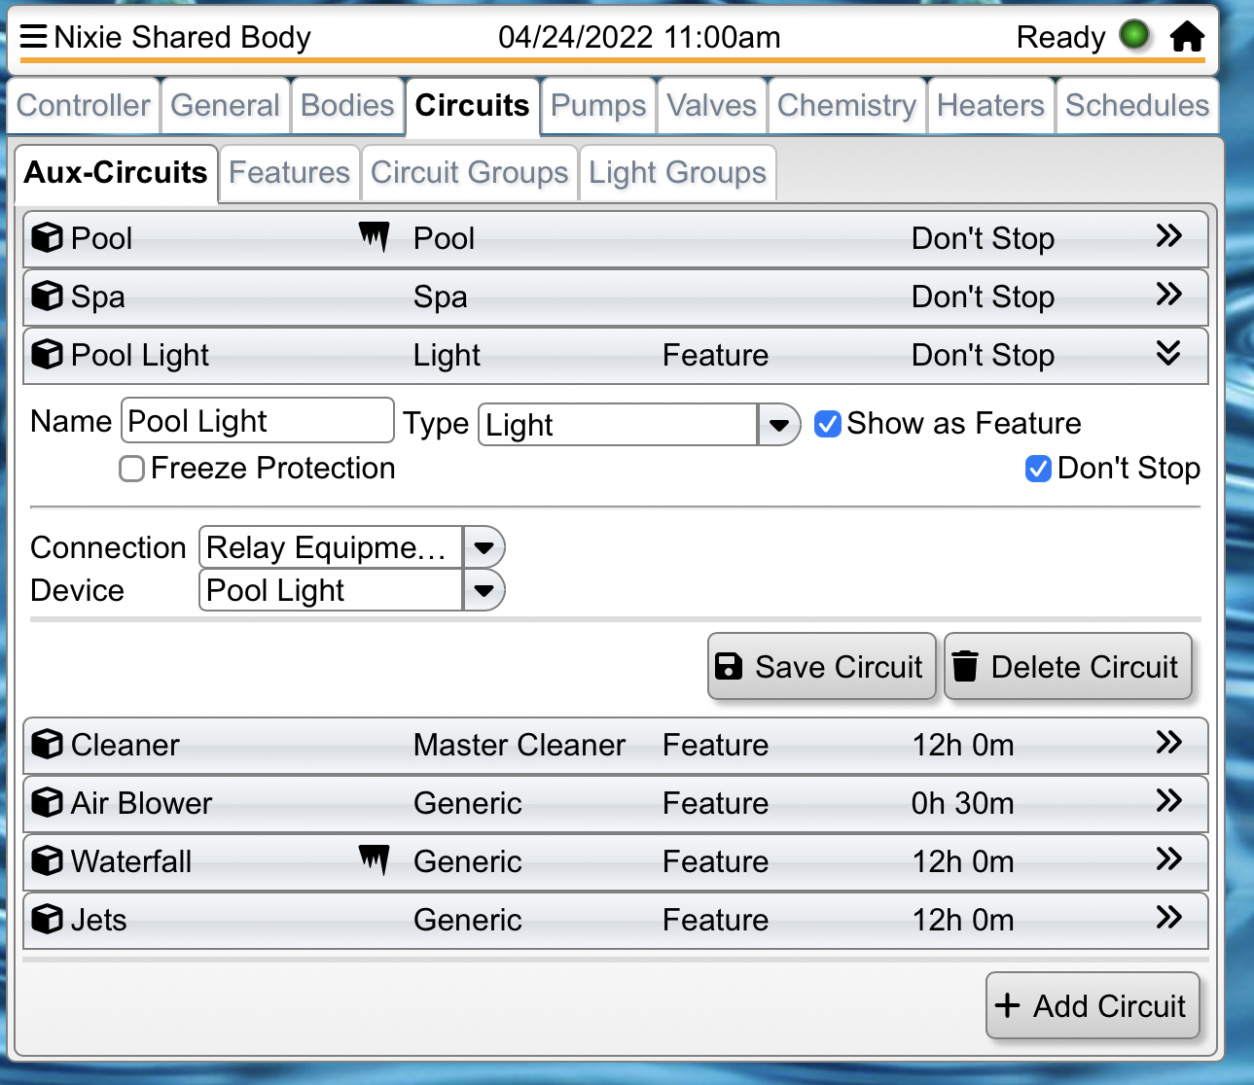
Task: Open the Light Groups sub-tab
Action: point(677,172)
